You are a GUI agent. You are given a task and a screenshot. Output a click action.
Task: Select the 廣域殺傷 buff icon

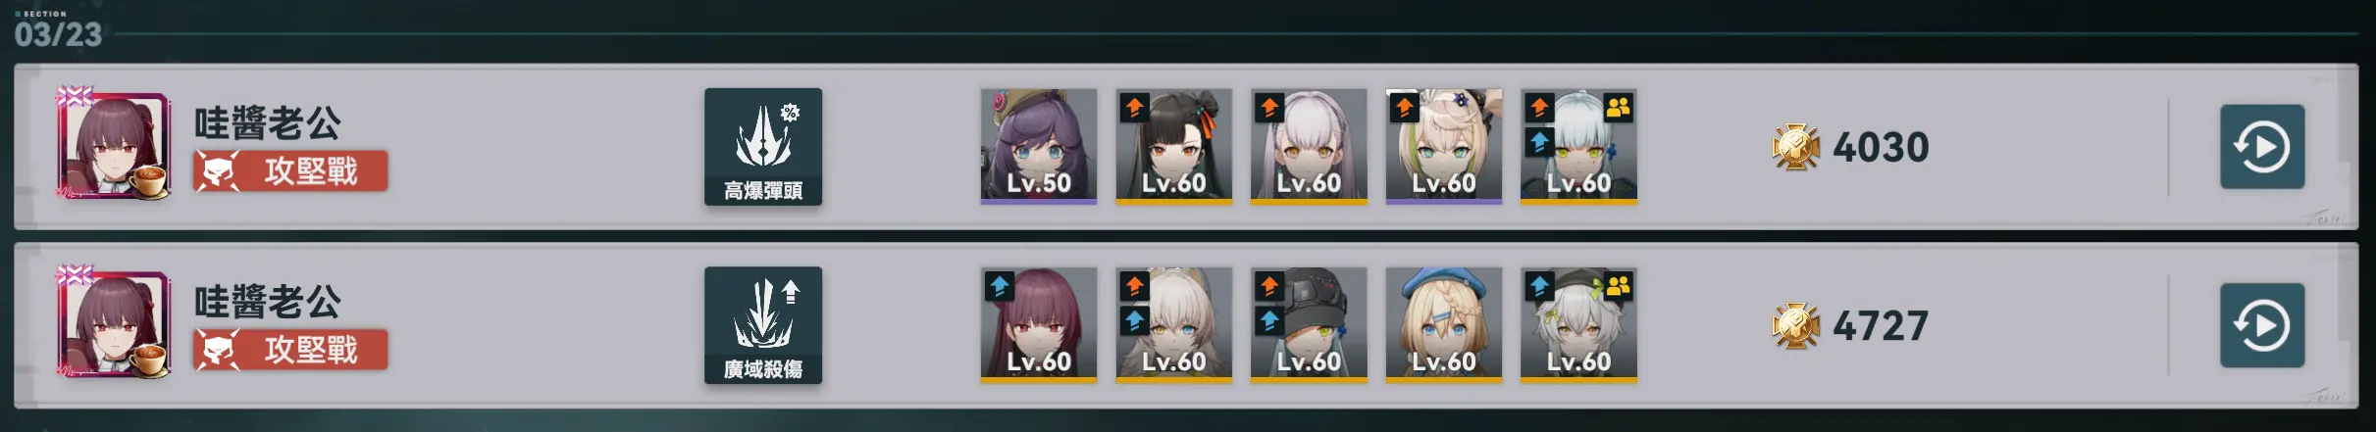pos(763,325)
